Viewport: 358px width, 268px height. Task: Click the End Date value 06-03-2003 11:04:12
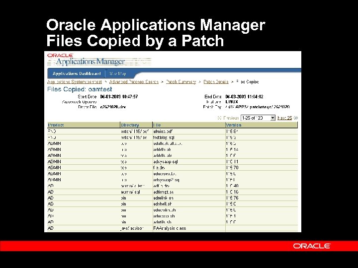pos(244,97)
